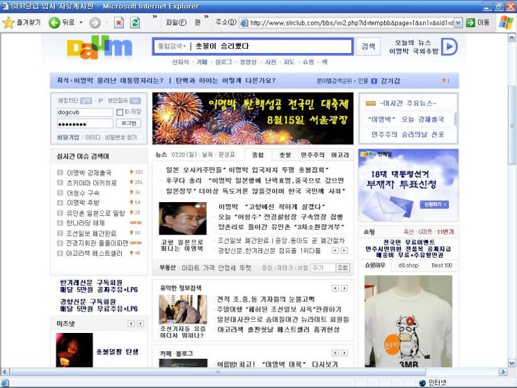Click the status bar page icon
This screenshot has width=517, height=388.
(x=5, y=383)
